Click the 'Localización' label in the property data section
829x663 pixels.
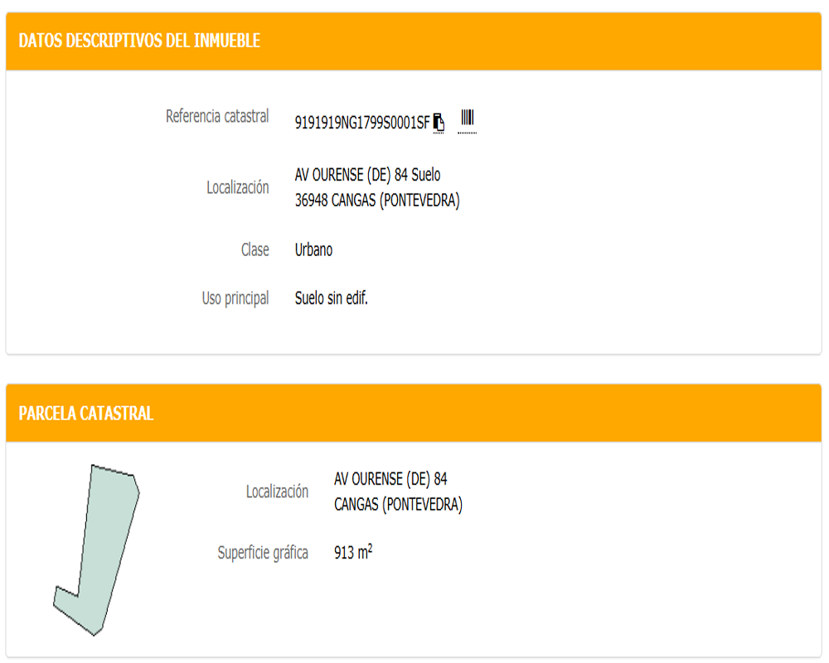(x=238, y=188)
